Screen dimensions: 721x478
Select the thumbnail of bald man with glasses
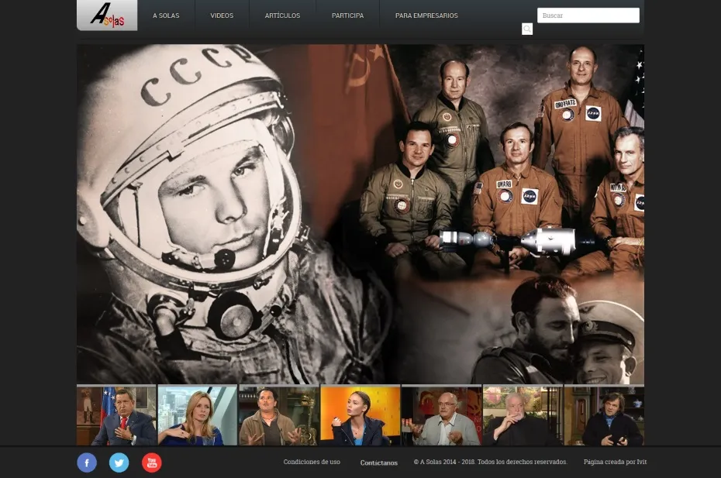coord(441,416)
